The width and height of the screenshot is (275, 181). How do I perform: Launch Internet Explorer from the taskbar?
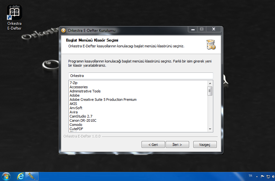click(21, 176)
